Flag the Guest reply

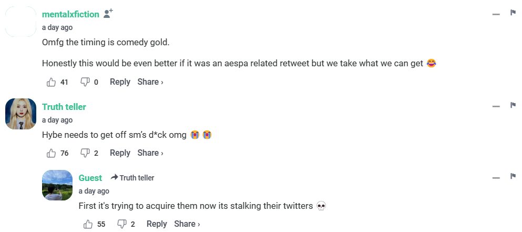click(513, 176)
